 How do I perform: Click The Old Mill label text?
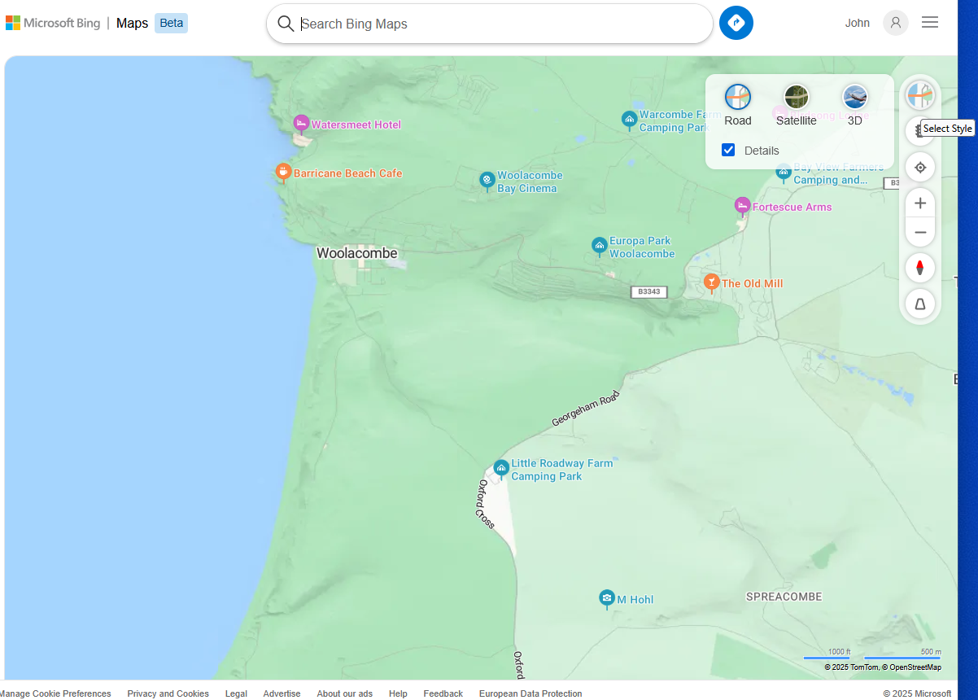[x=753, y=283]
